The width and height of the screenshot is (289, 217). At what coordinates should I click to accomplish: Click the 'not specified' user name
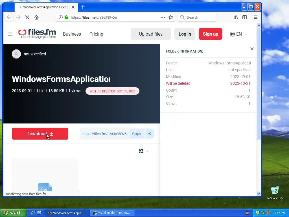[35, 54]
